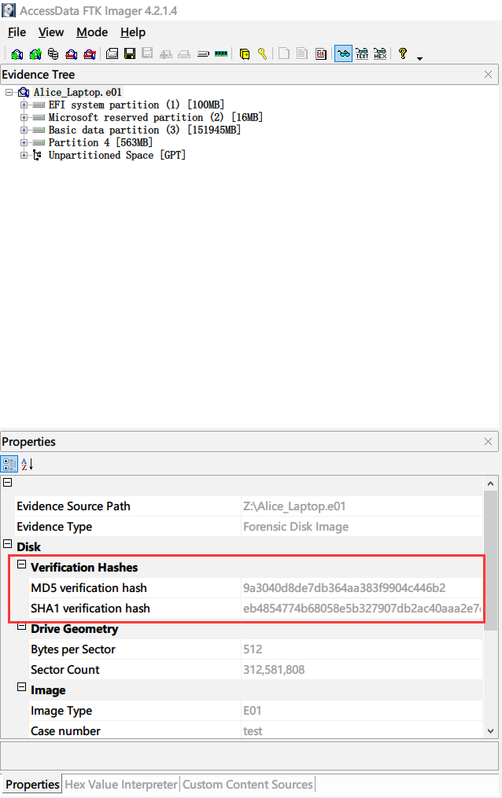This screenshot has height=798, width=502.
Task: Click the Properties vertical scrollbar thumb
Action: (x=490, y=561)
